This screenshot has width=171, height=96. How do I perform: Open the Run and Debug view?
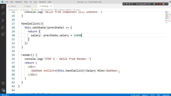pos(3,27)
